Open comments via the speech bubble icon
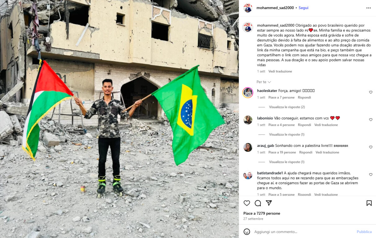Image resolution: width=376 pixels, height=238 pixels. pyautogui.click(x=258, y=203)
